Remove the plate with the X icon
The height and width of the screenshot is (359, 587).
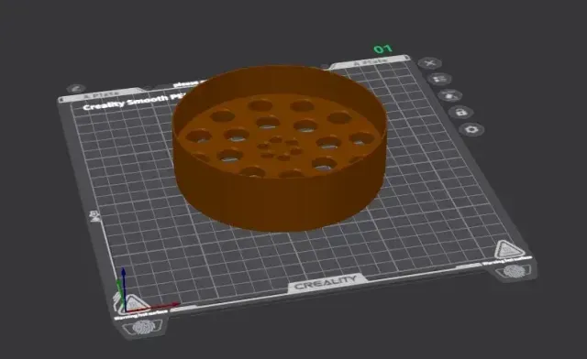[430, 63]
